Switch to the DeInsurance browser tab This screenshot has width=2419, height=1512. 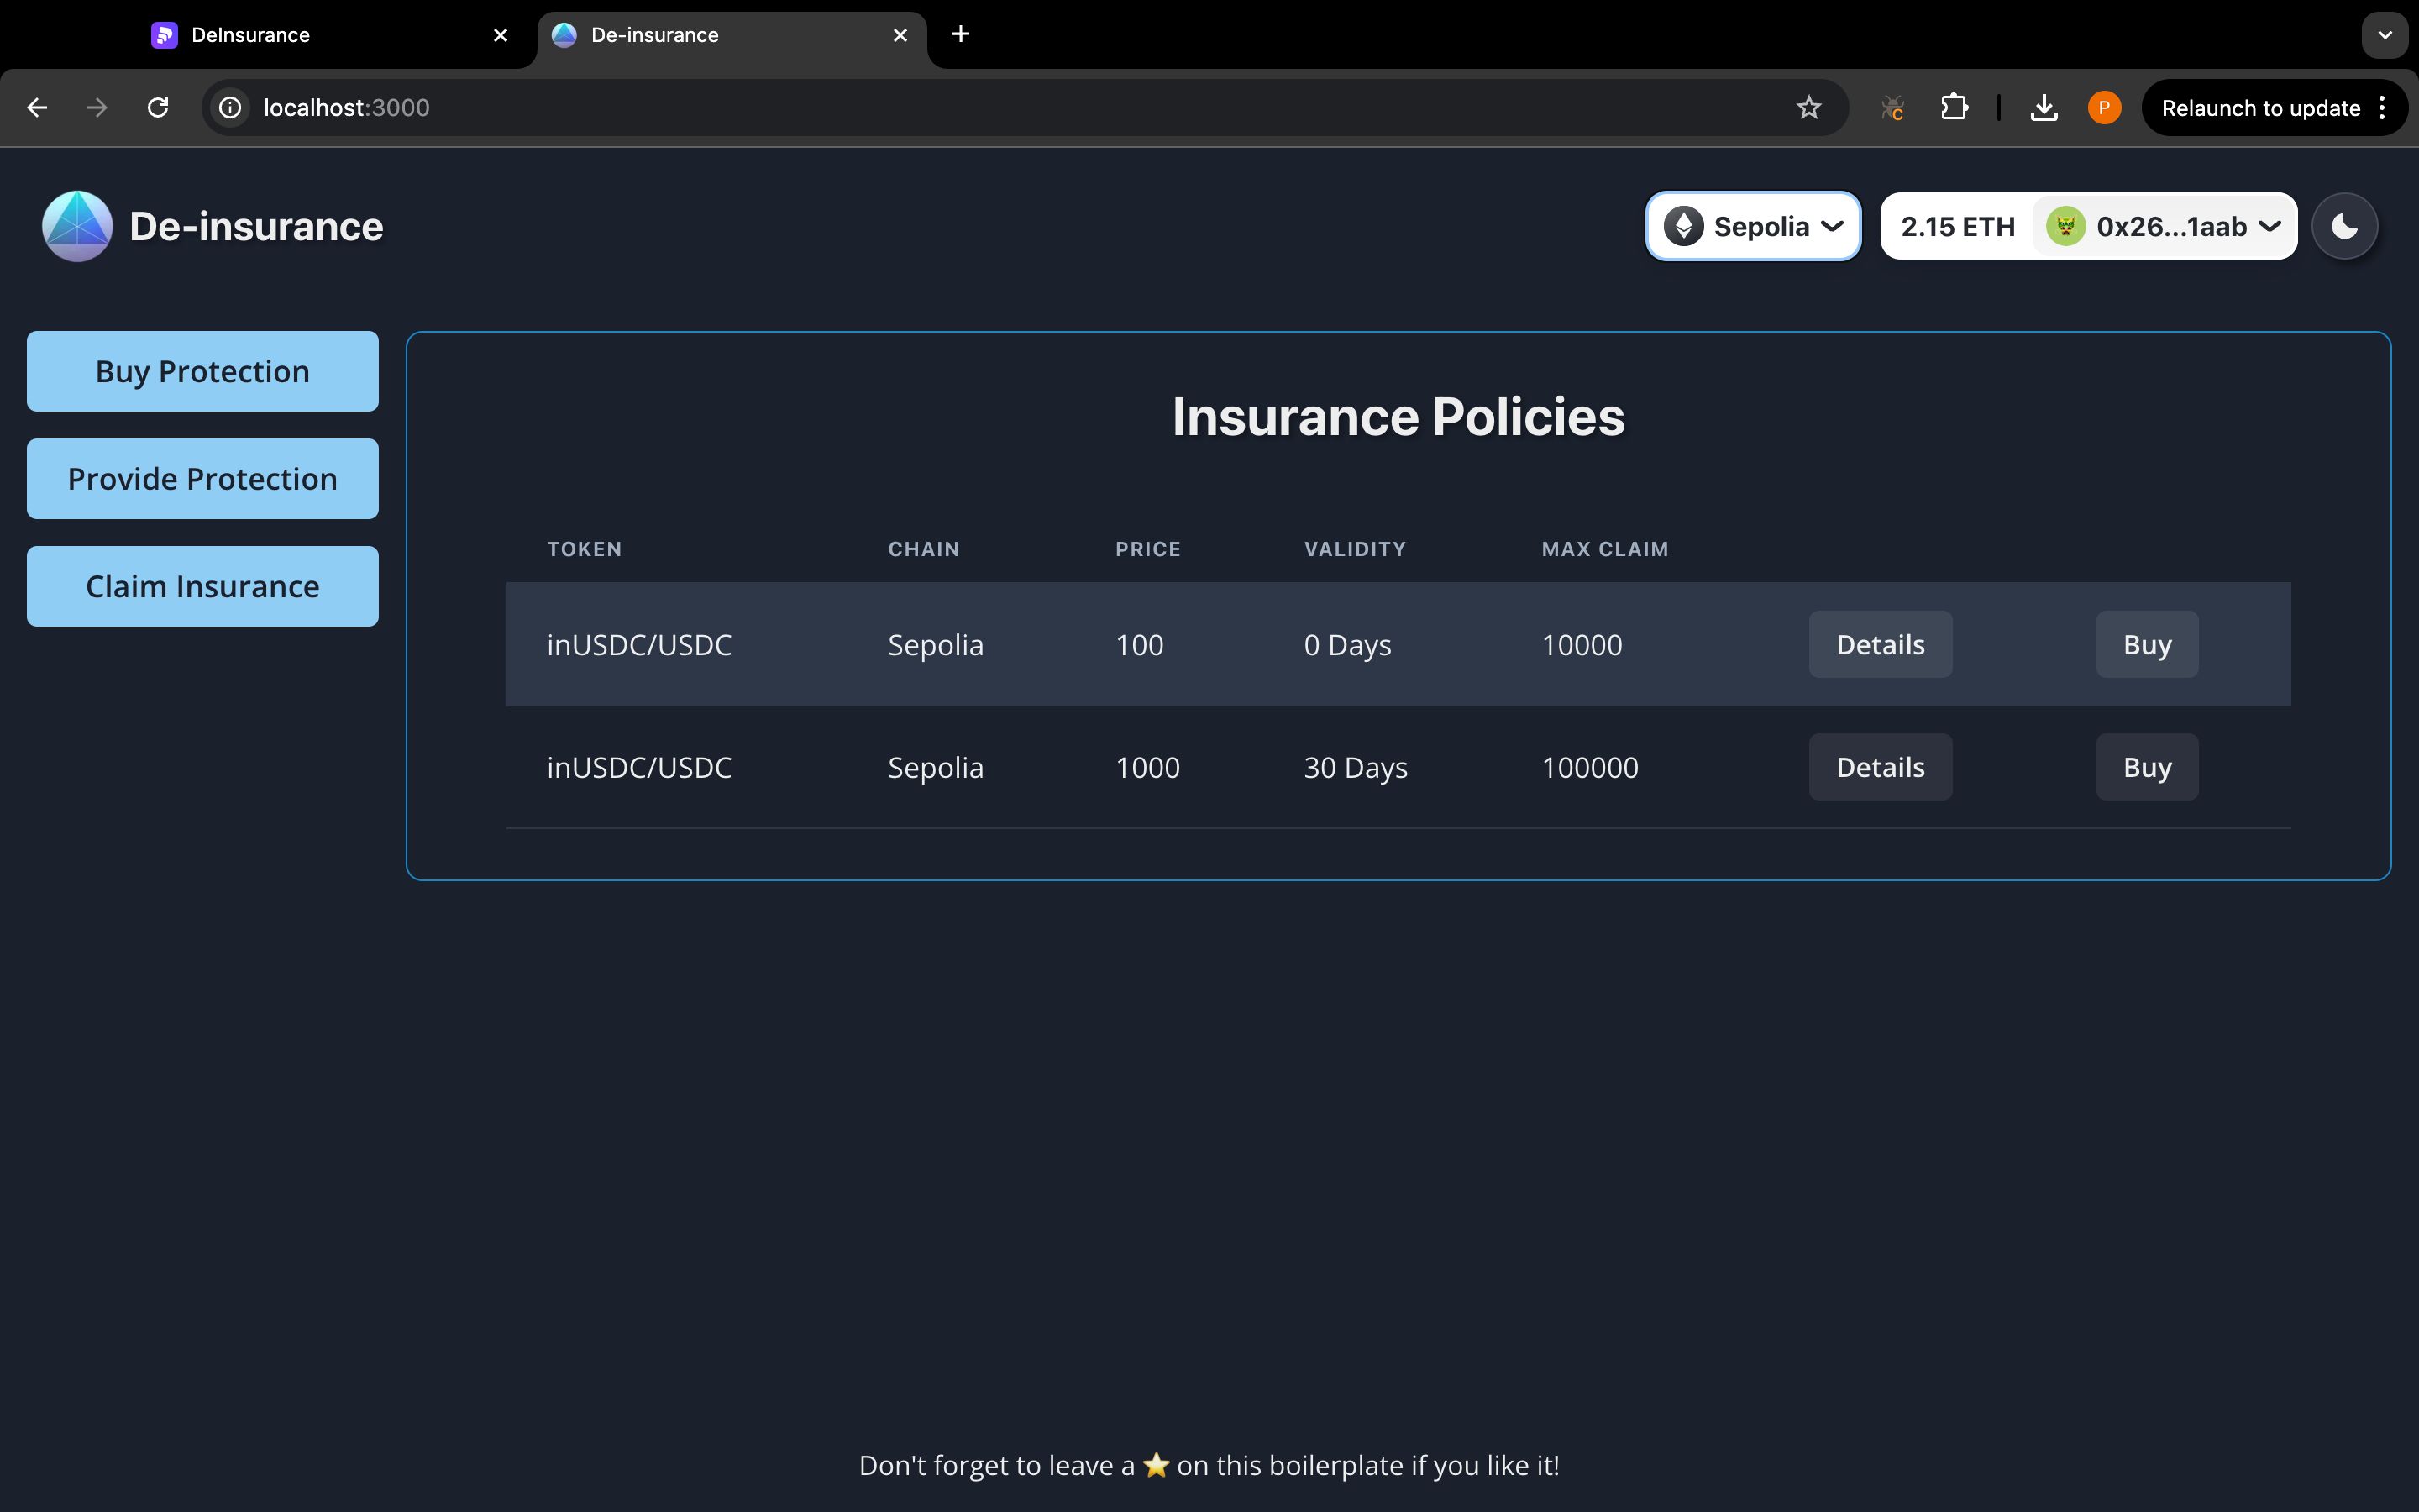point(330,35)
